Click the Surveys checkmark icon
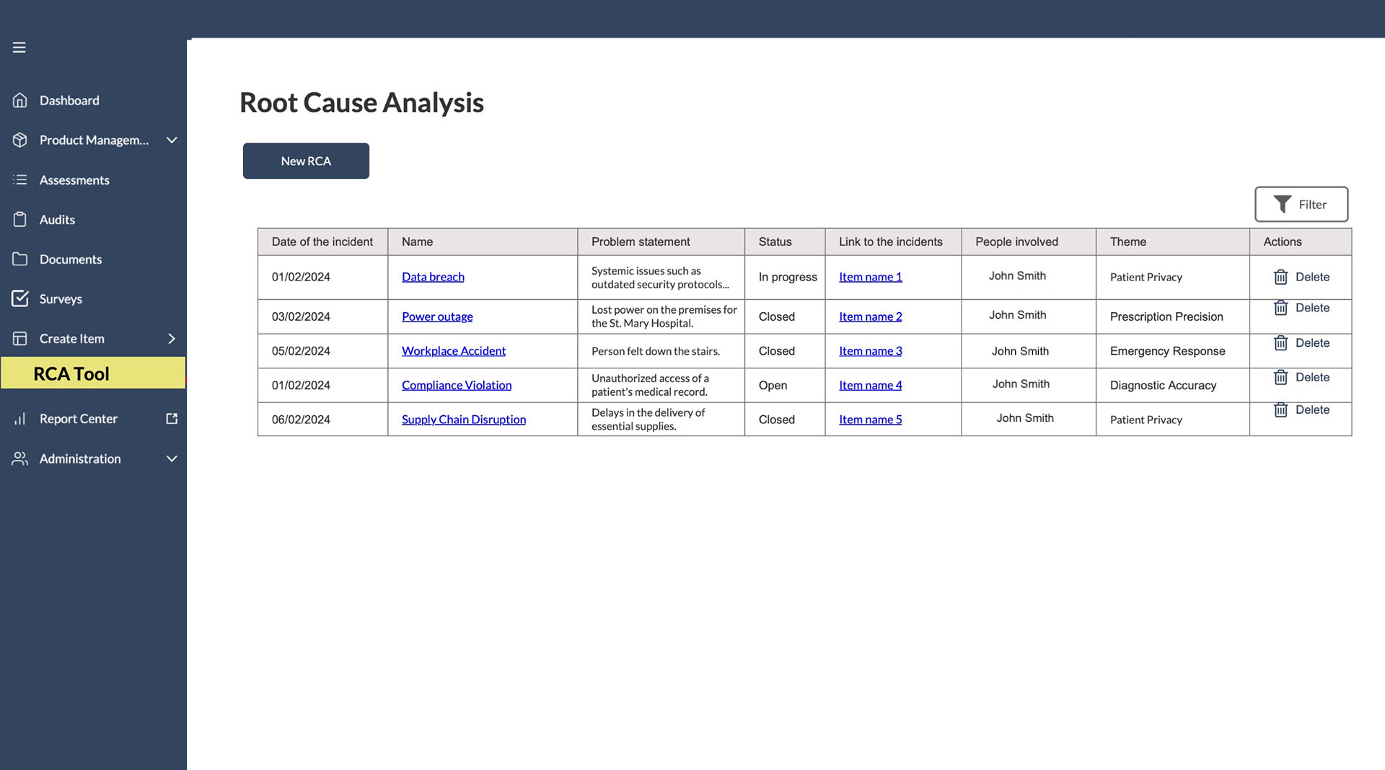 coord(20,298)
